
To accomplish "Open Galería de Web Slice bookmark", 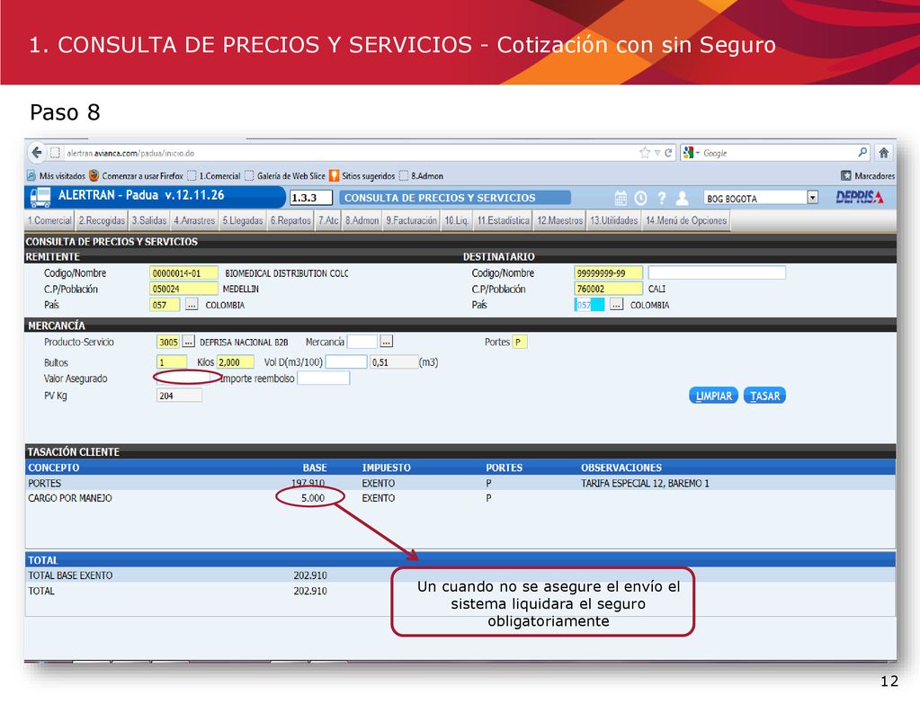I will [285, 176].
